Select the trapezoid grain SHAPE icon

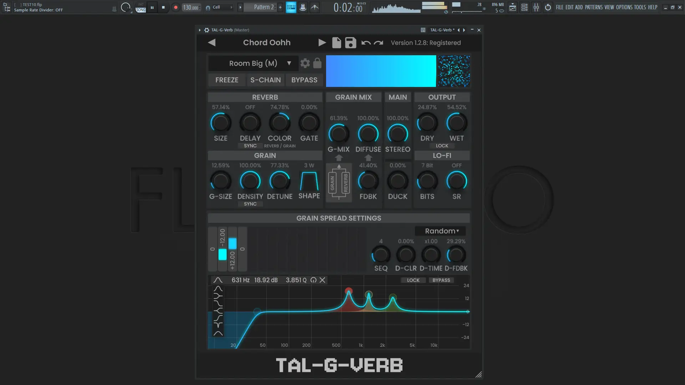[309, 181]
